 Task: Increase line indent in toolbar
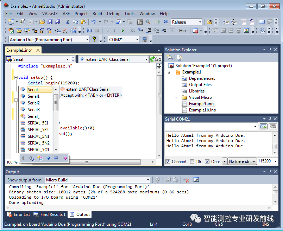tap(234, 22)
